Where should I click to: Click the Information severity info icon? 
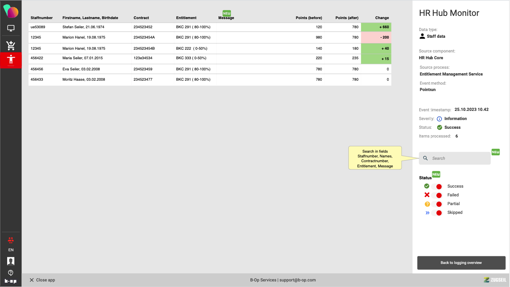coord(439,119)
